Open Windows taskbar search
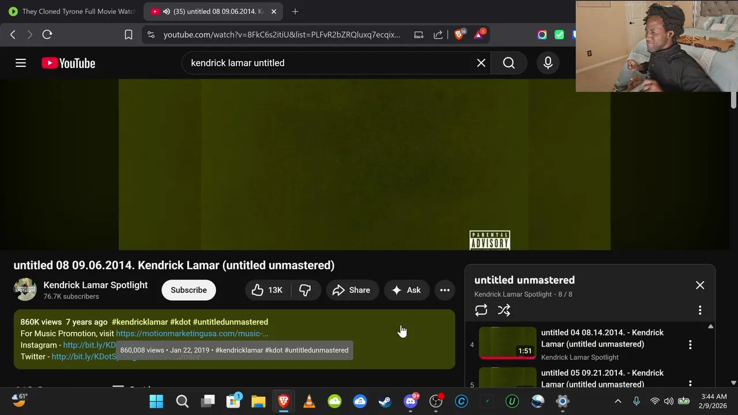 [x=182, y=401]
